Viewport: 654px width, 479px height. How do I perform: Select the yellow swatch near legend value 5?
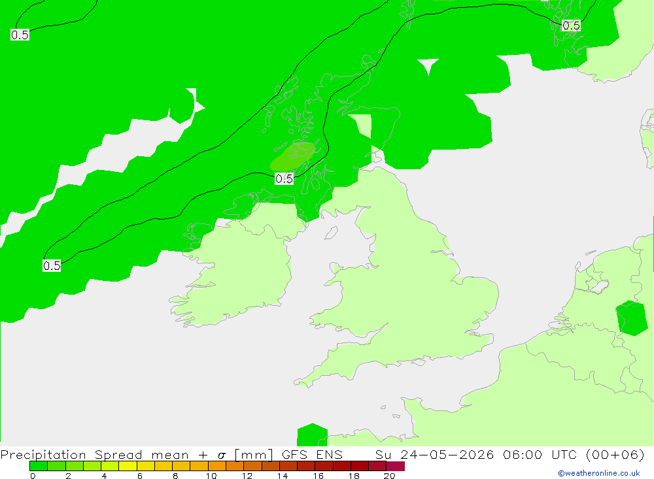[128, 466]
